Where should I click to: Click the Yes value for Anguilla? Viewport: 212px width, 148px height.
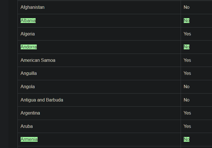click(187, 73)
